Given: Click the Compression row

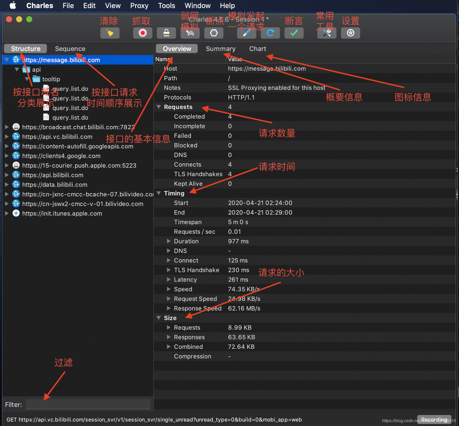Looking at the screenshot, I should click(305, 356).
